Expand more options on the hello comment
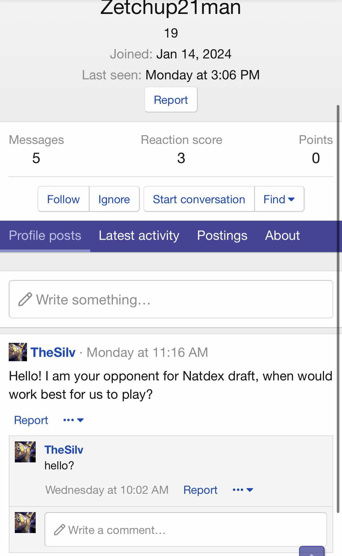Image resolution: width=342 pixels, height=556 pixels. pyautogui.click(x=243, y=490)
